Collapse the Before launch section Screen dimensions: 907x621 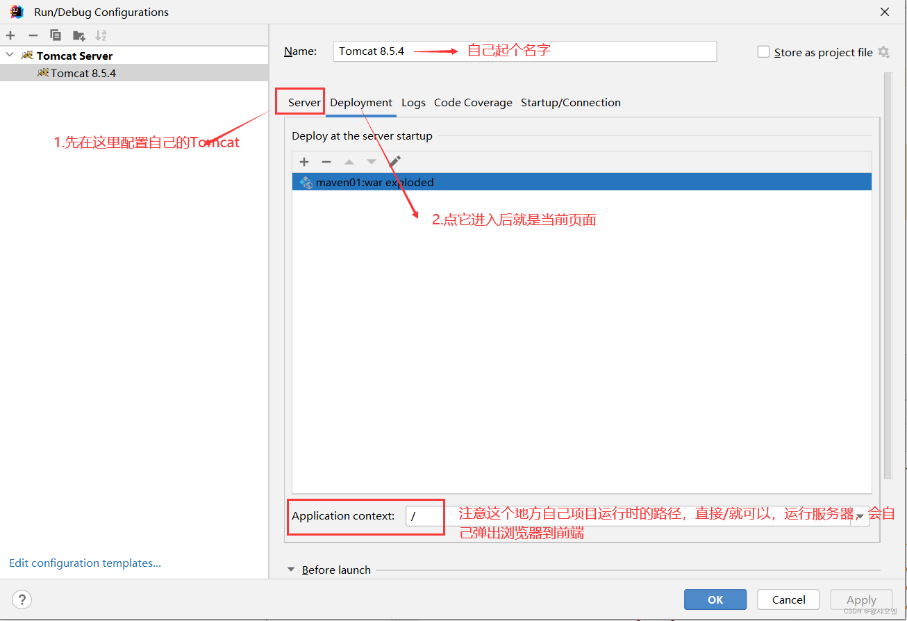[291, 570]
